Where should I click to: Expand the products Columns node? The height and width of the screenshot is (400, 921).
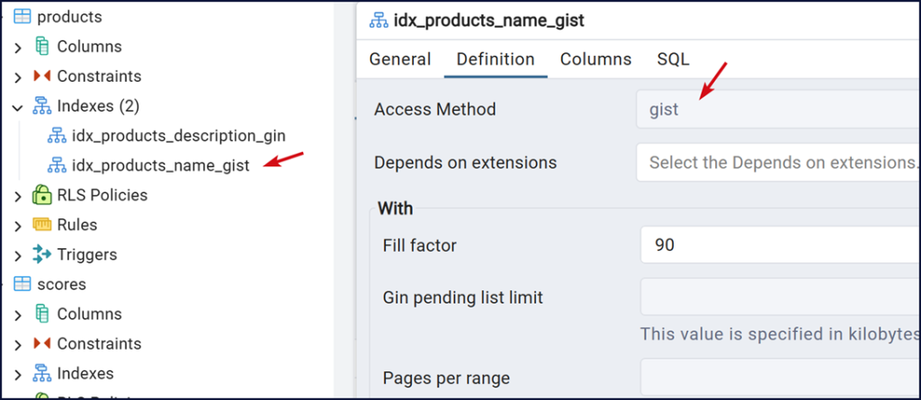click(x=17, y=47)
